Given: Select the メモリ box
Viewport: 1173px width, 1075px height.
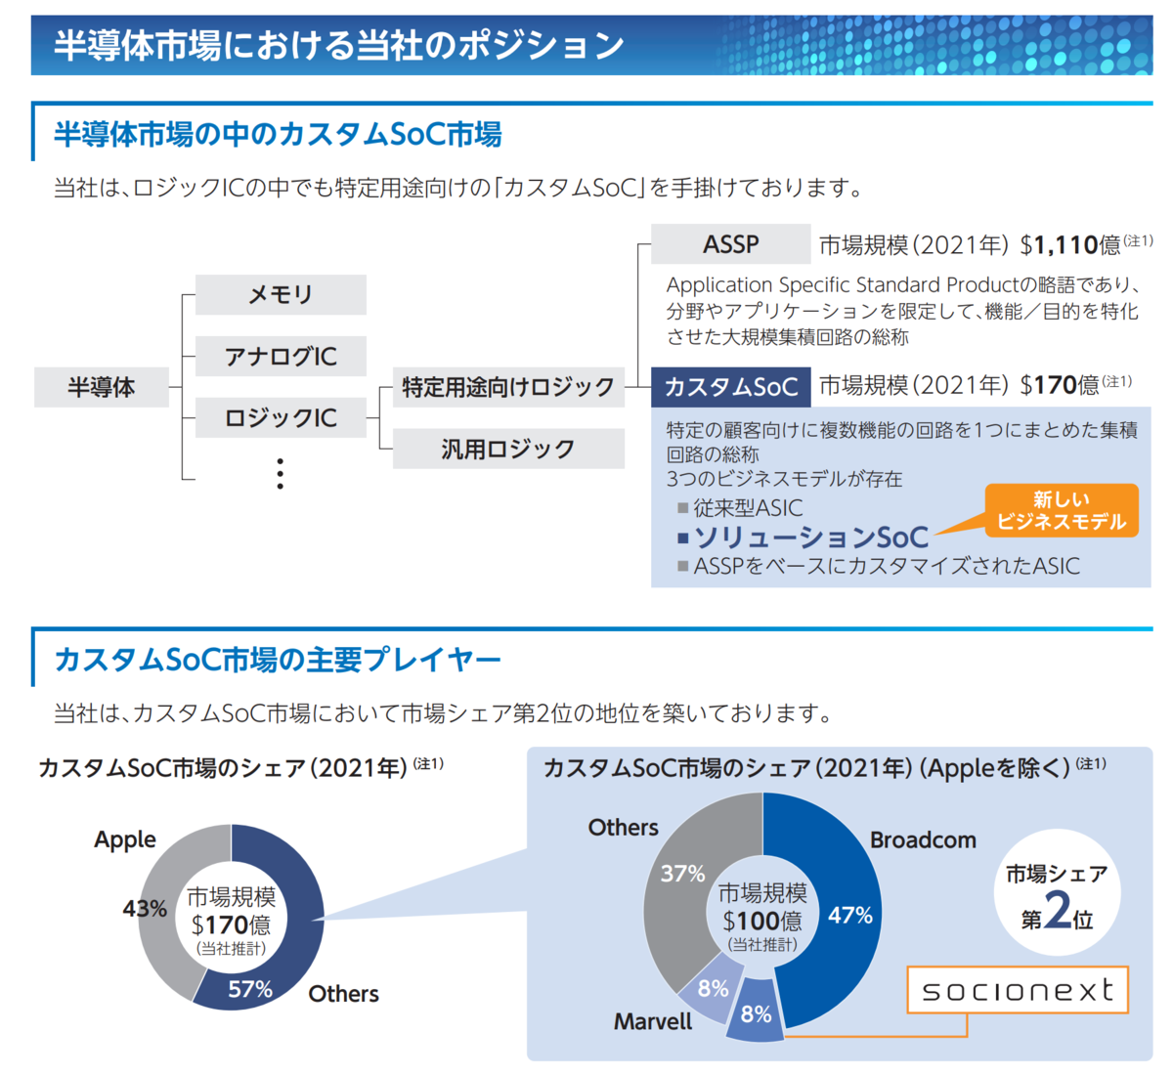Looking at the screenshot, I should (x=281, y=294).
